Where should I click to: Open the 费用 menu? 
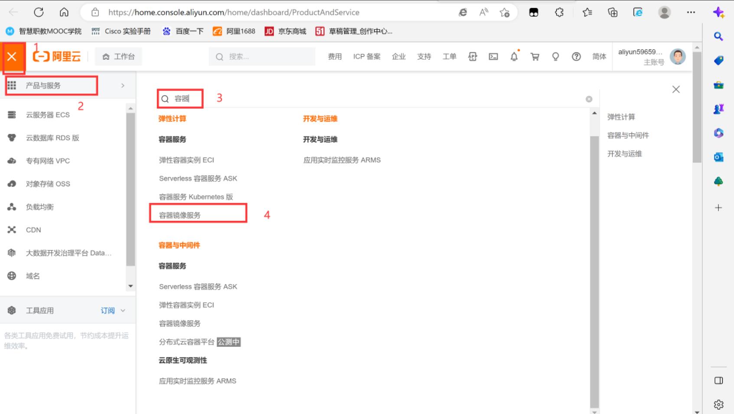(335, 57)
